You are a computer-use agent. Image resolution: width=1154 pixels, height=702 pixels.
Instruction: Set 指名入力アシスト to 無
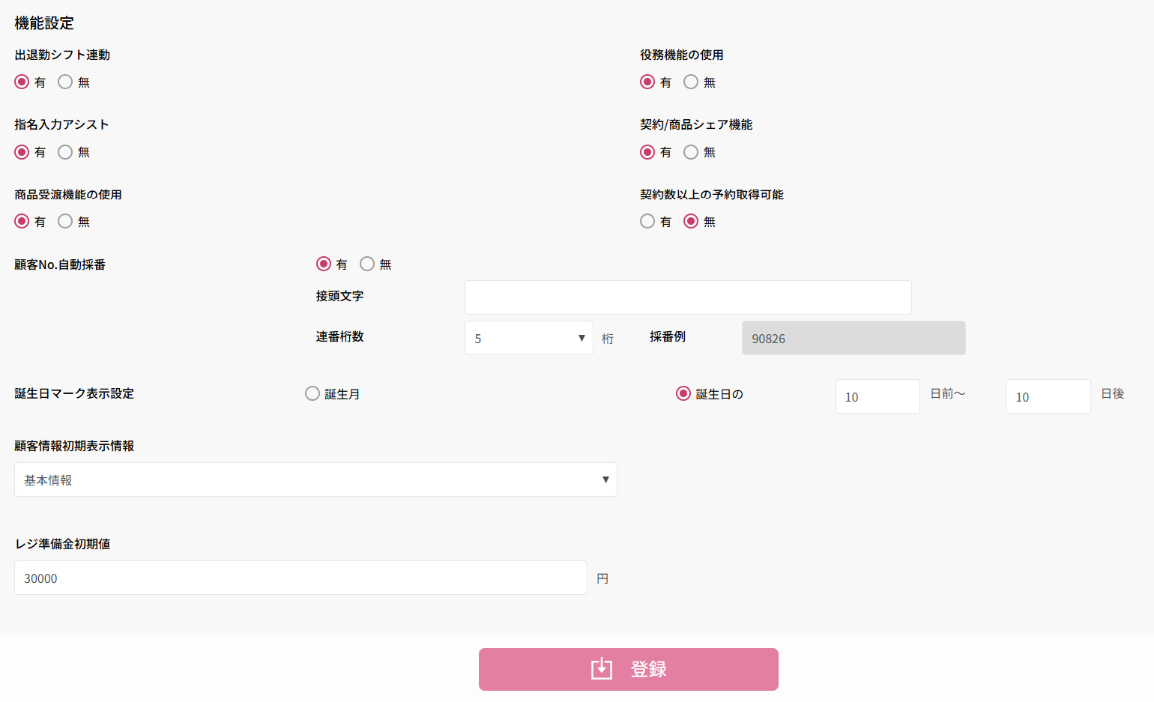pyautogui.click(x=66, y=152)
